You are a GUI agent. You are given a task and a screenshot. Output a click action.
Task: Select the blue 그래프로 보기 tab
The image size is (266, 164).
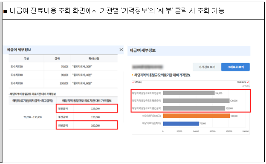(x=235, y=67)
